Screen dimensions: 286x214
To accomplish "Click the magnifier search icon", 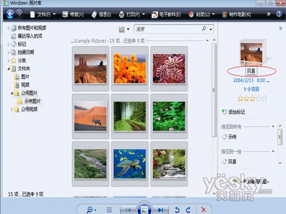I will point(204,29).
